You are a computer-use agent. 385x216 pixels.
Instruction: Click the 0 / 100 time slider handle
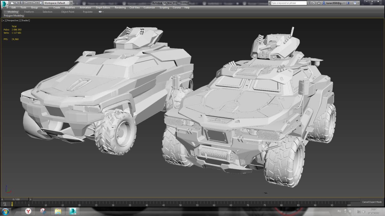coord(16,199)
